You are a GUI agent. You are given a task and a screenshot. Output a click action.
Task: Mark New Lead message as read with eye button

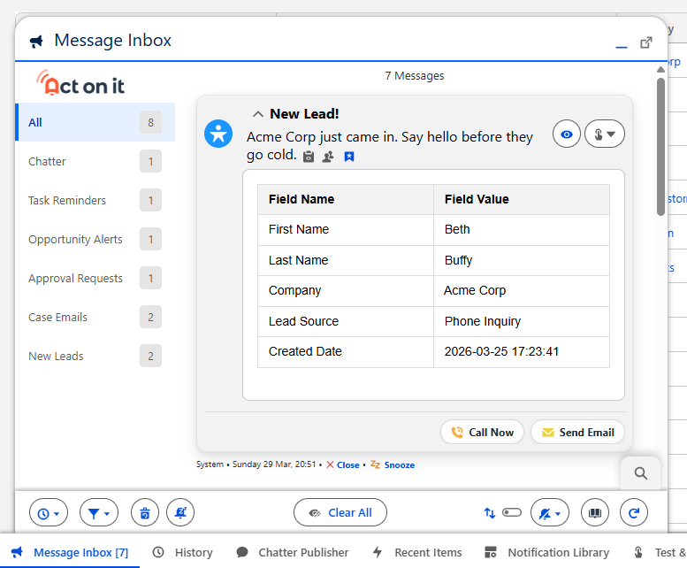pos(567,134)
